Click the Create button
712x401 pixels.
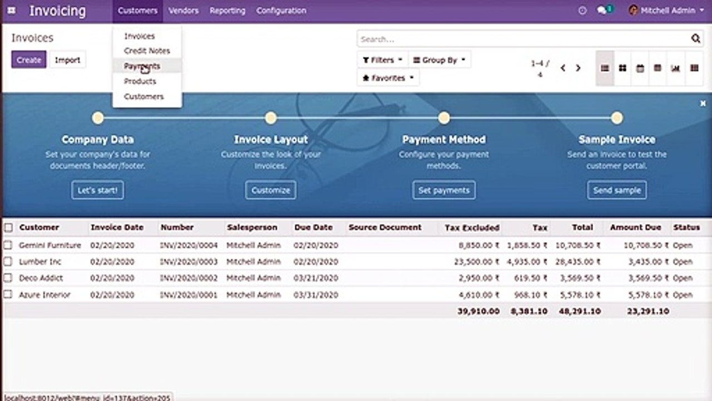[x=29, y=60]
